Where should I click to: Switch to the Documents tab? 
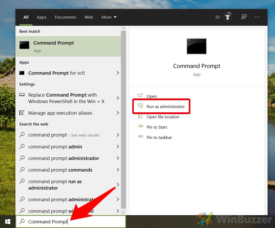(x=65, y=17)
